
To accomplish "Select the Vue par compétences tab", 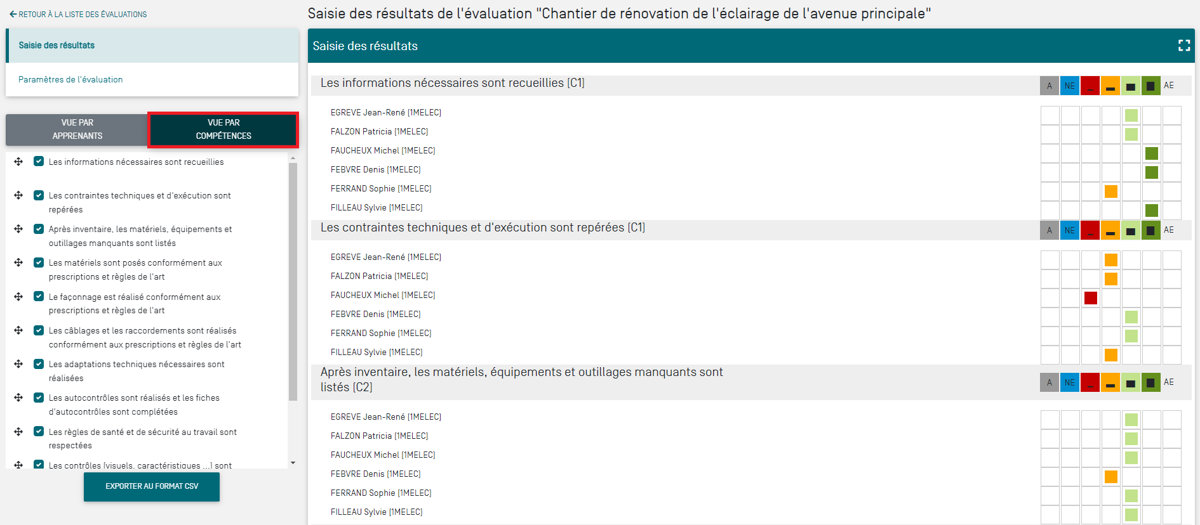I will (223, 129).
